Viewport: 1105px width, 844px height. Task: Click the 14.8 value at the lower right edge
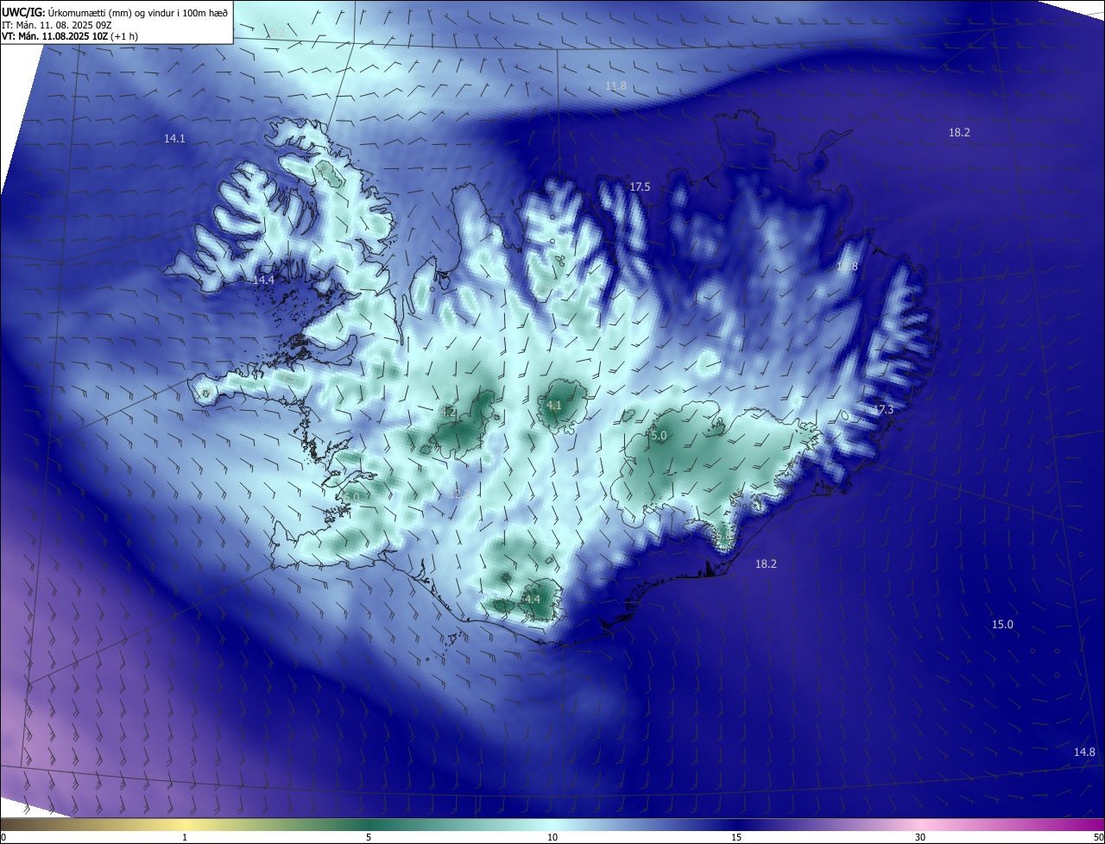pos(1084,752)
